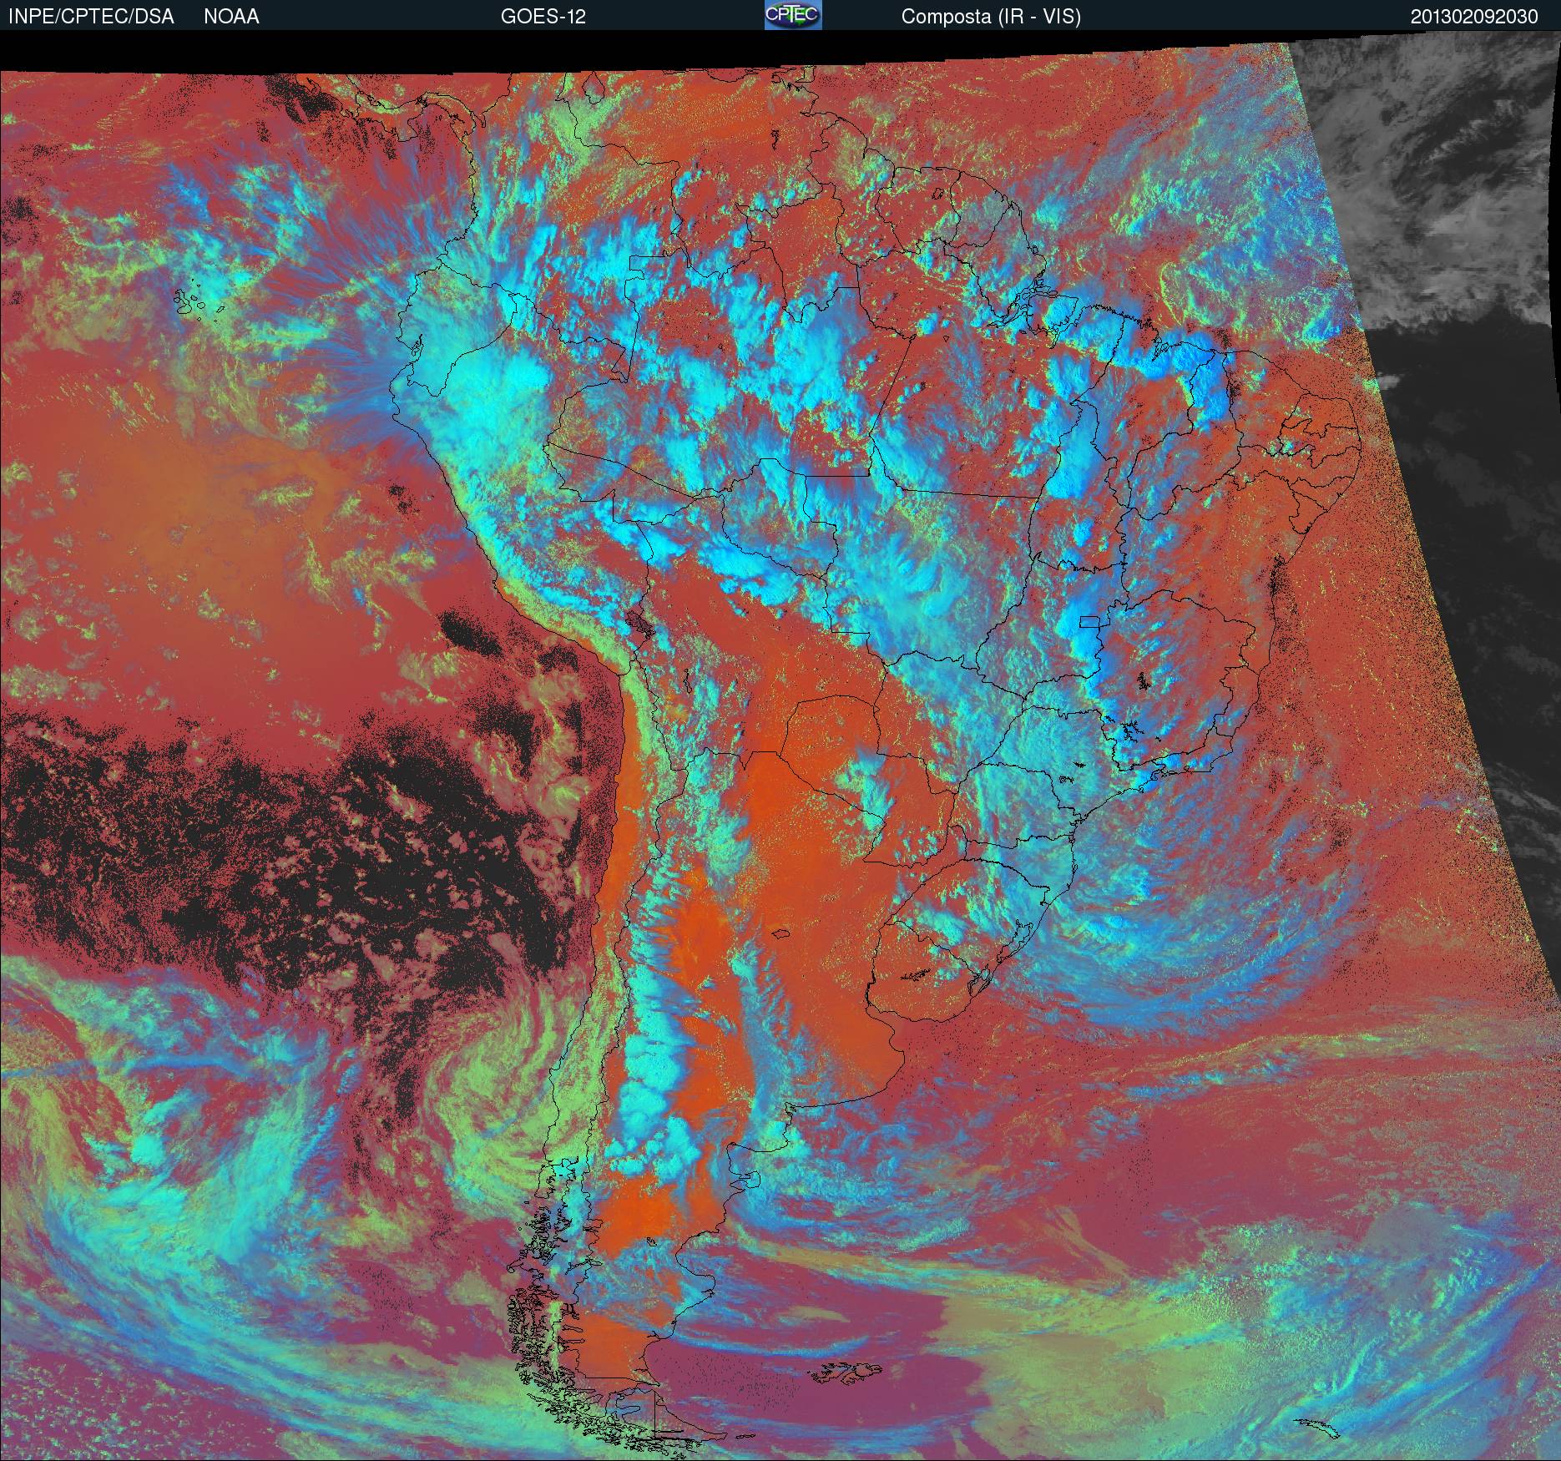Screen dimensions: 1561x1461
Task: Select the GOES-12 satellite label
Action: [543, 17]
